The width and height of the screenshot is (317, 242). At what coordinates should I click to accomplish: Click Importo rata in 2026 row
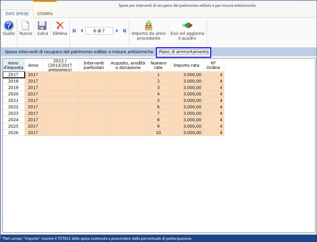pyautogui.click(x=187, y=133)
